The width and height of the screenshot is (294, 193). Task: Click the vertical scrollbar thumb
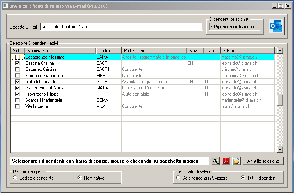pyautogui.click(x=280, y=100)
